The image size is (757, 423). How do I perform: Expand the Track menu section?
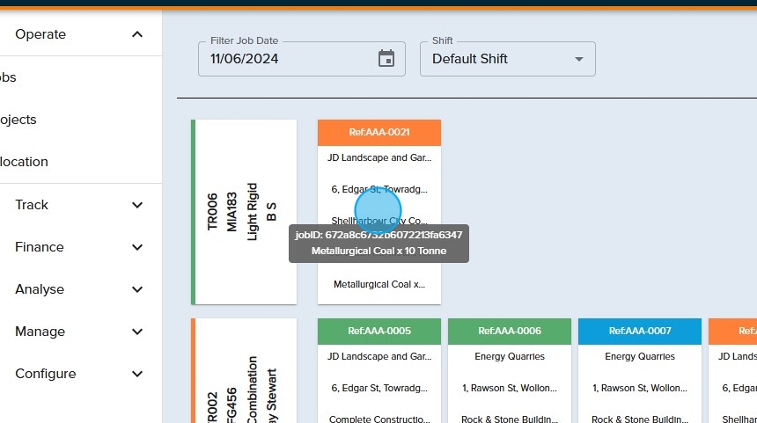tap(136, 205)
